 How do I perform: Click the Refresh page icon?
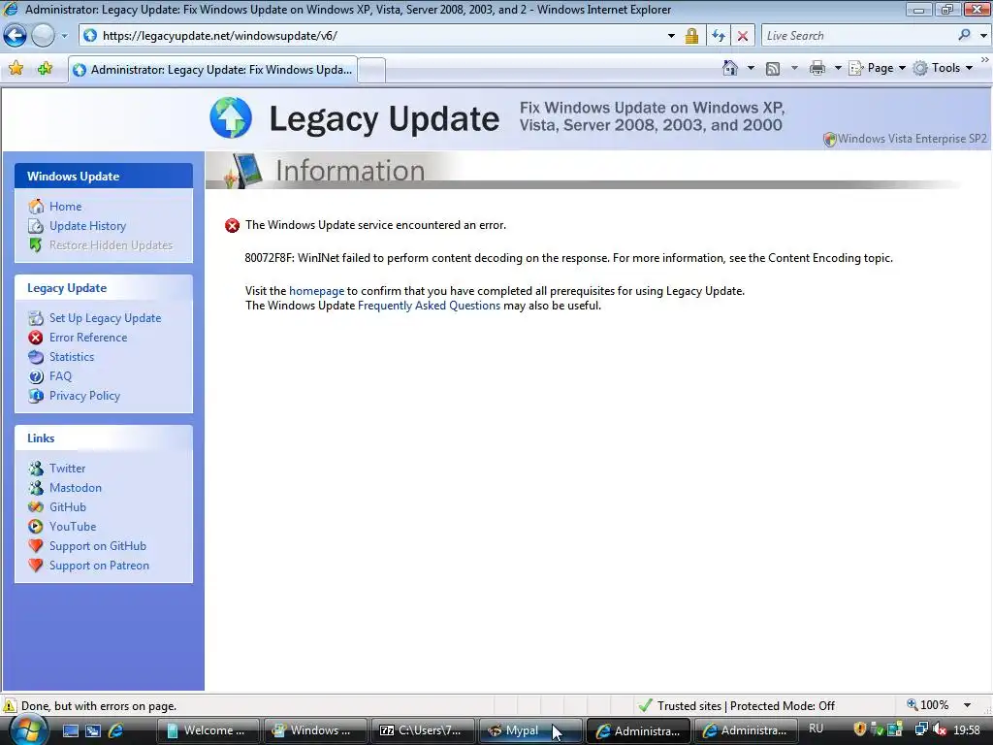click(719, 36)
